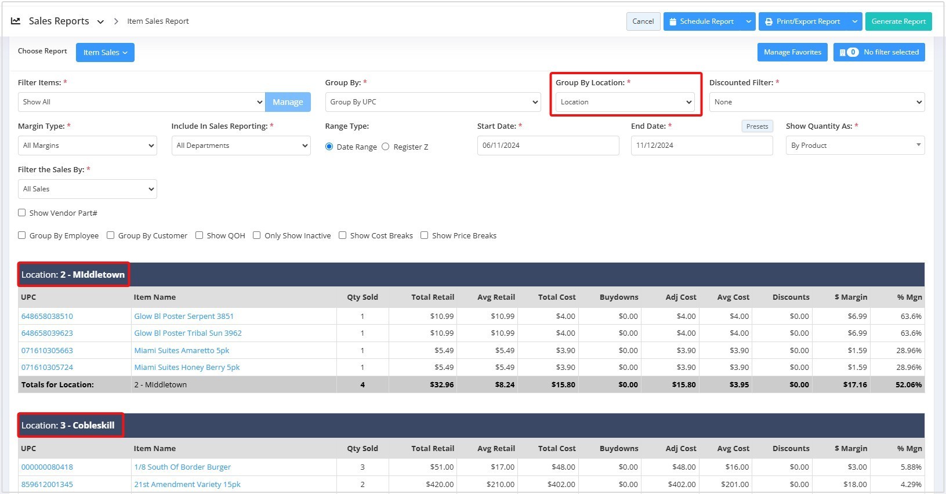The height and width of the screenshot is (494, 946).
Task: Open the Item Sales report chooser
Action: click(x=105, y=52)
